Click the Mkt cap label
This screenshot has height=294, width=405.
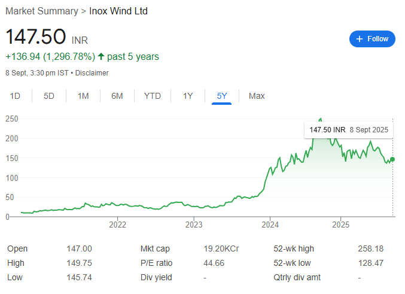tap(155, 248)
